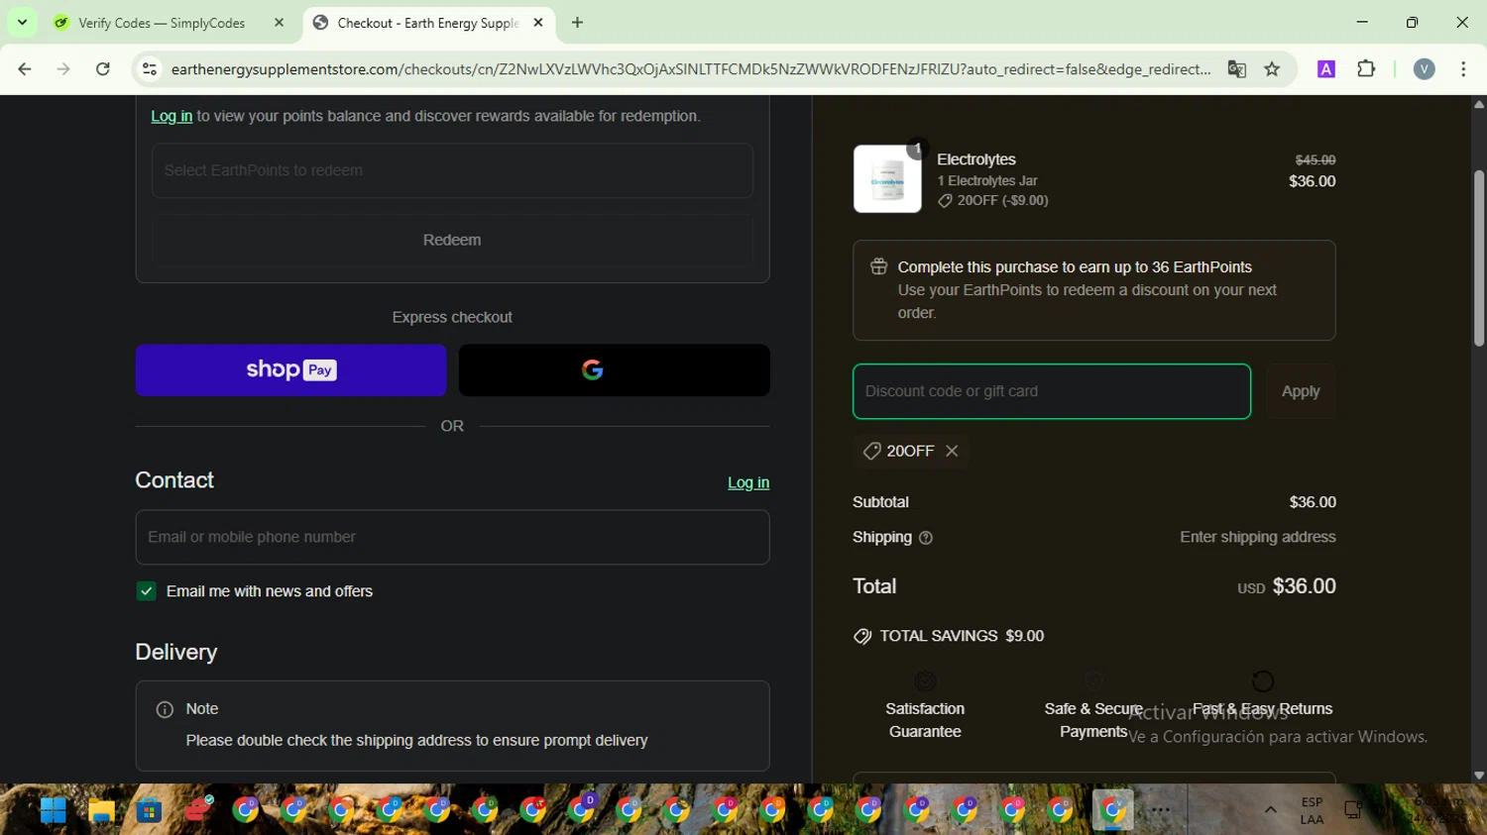Image resolution: width=1487 pixels, height=835 pixels.
Task: Follow Log in link for points balance
Action: click(172, 116)
